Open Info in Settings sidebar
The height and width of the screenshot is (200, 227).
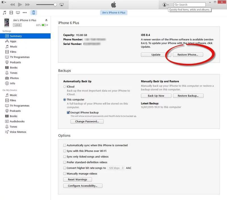(x=25, y=83)
